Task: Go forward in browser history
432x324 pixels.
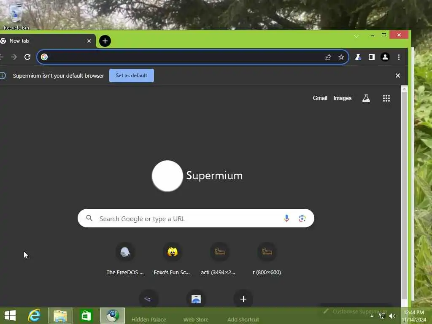Action: 14,57
